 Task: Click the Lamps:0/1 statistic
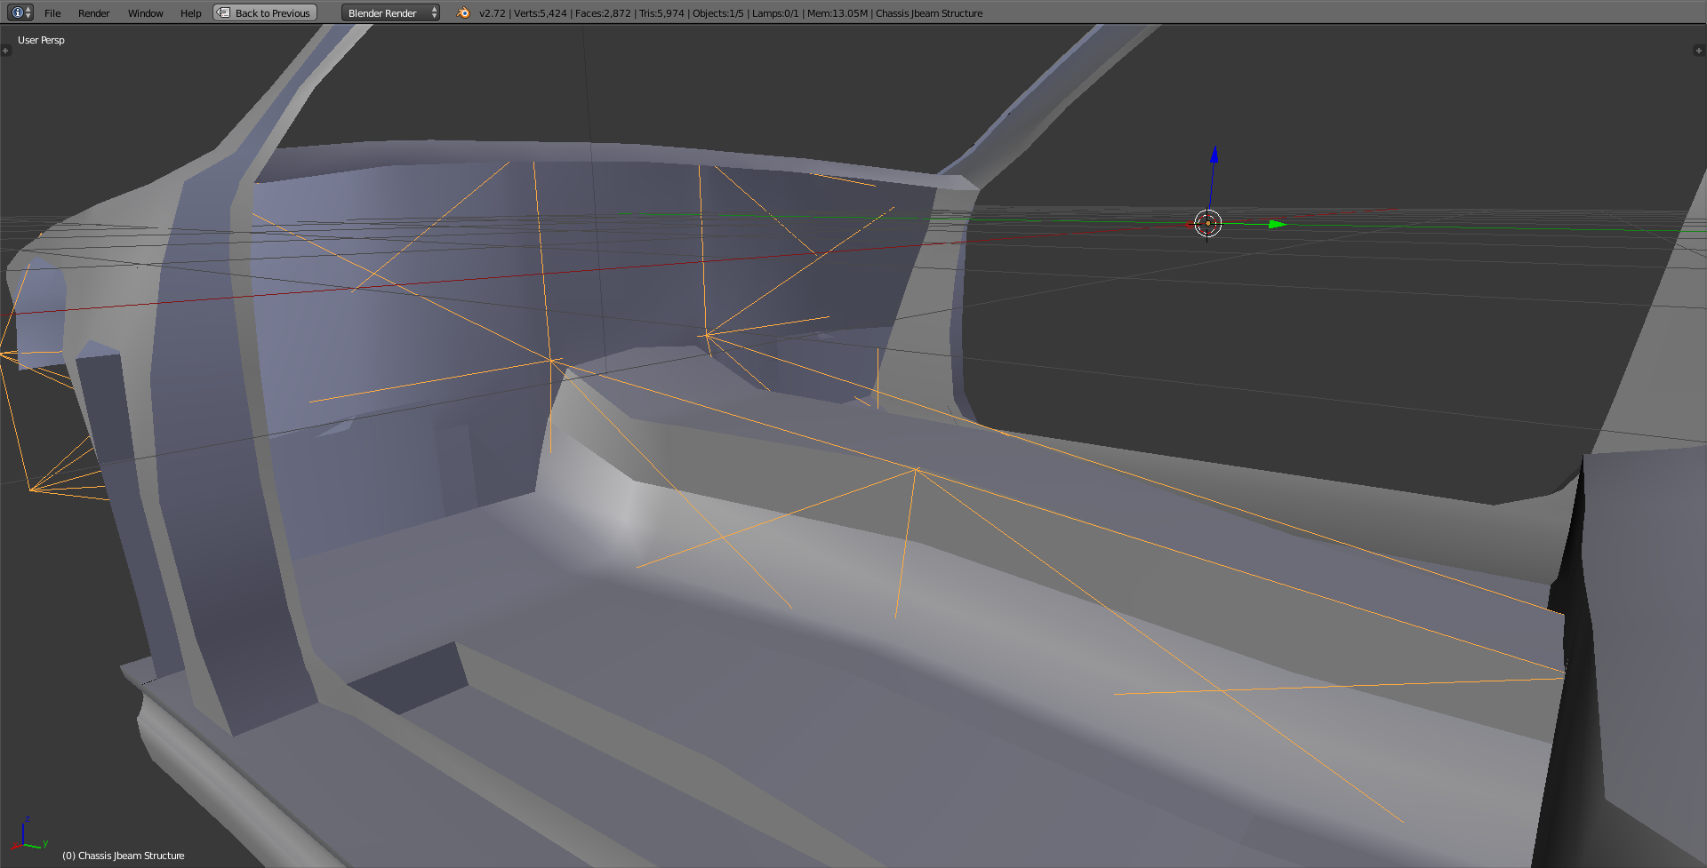coord(775,13)
